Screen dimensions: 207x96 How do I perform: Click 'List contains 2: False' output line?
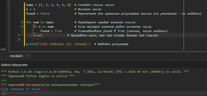coord(21,89)
